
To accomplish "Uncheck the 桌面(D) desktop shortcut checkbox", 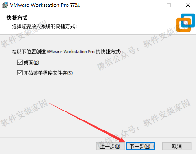I will (x=20, y=62).
